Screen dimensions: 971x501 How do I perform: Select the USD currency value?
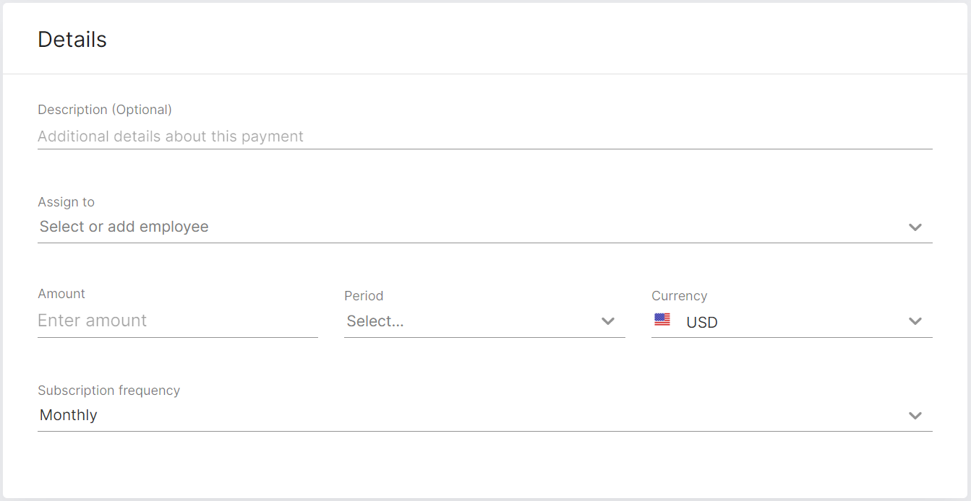click(702, 323)
